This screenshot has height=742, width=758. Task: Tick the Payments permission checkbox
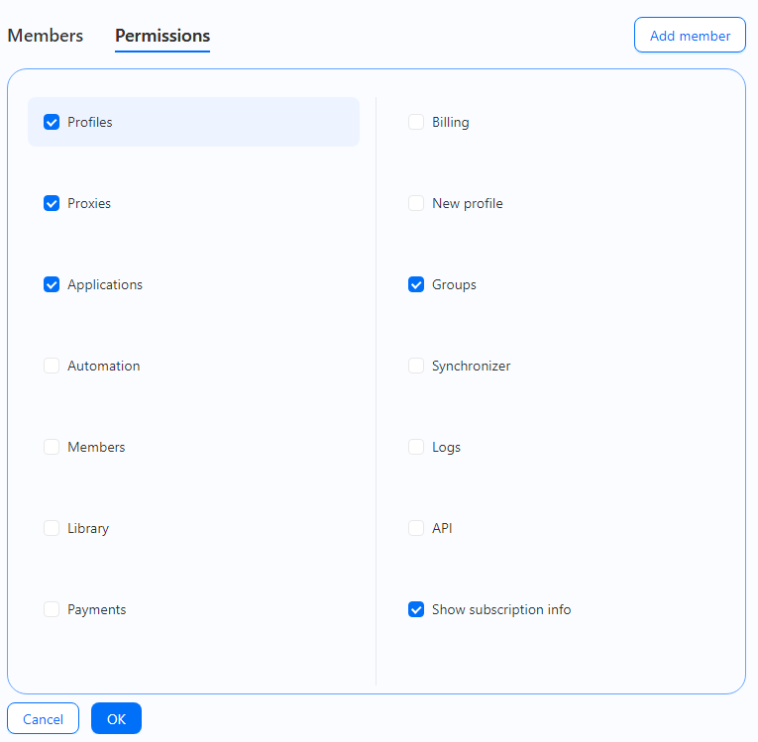(x=52, y=609)
